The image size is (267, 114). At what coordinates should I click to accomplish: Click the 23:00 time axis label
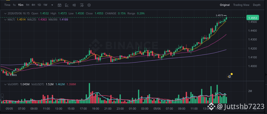click(120, 108)
